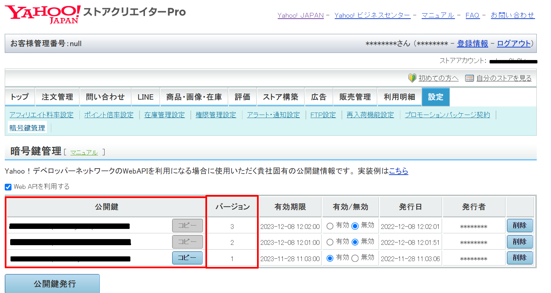Click the 発行日 column header
The width and height of the screenshot is (551, 293).
point(410,207)
